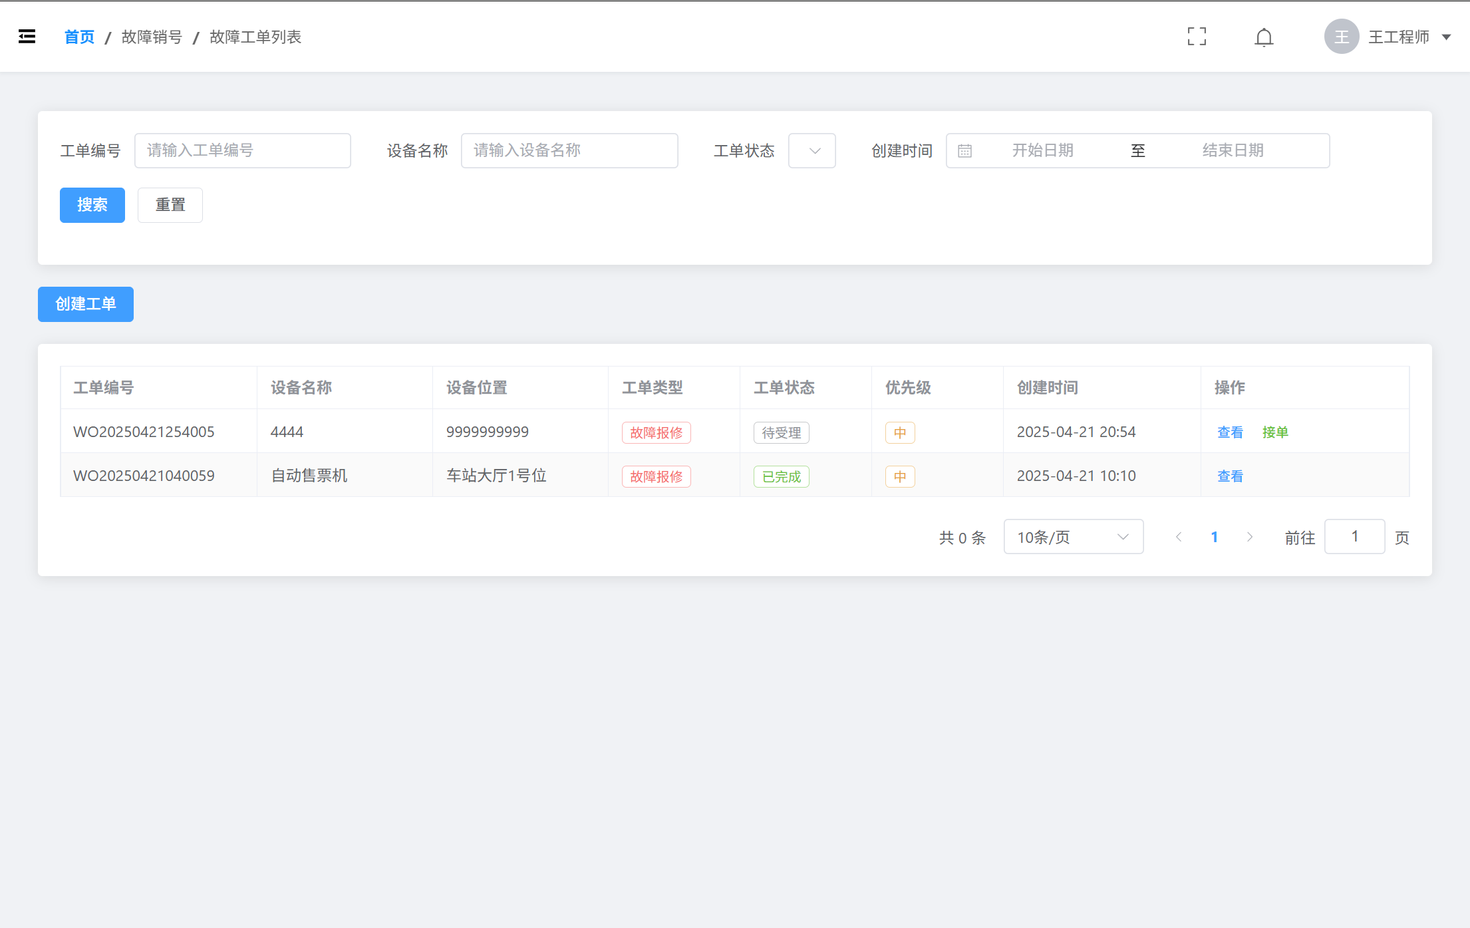Toggle fullscreen mode icon

tap(1197, 37)
